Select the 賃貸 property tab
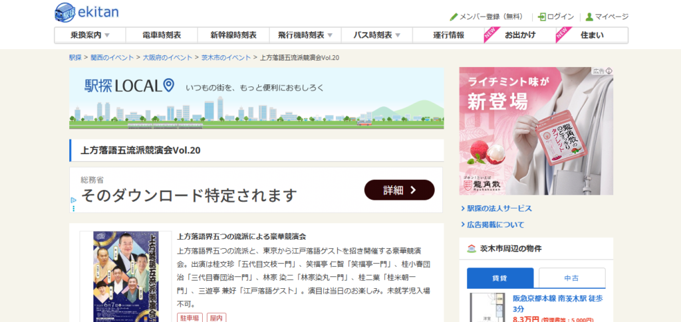 tap(500, 278)
